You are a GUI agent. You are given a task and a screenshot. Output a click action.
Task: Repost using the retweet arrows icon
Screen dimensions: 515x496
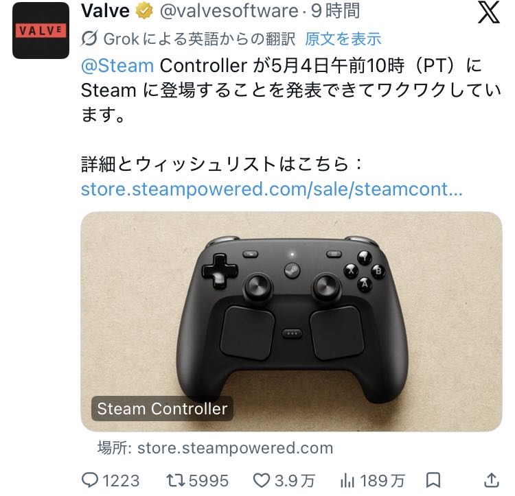point(176,481)
